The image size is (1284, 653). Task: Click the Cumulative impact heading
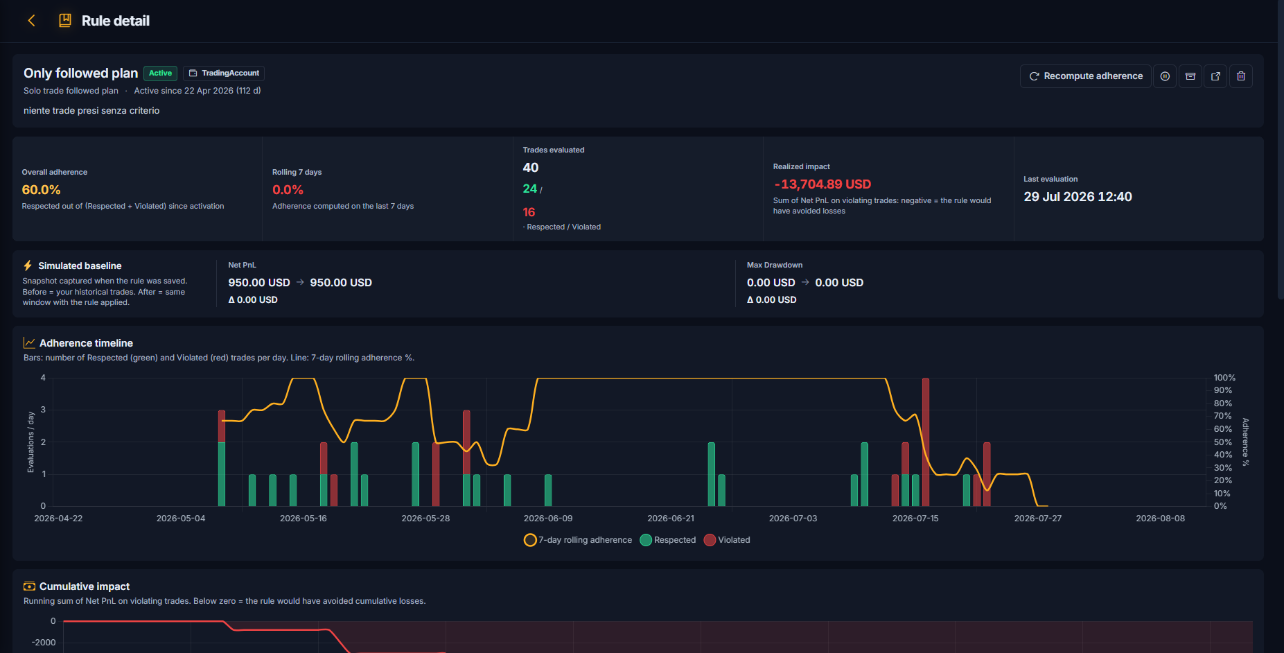85,586
